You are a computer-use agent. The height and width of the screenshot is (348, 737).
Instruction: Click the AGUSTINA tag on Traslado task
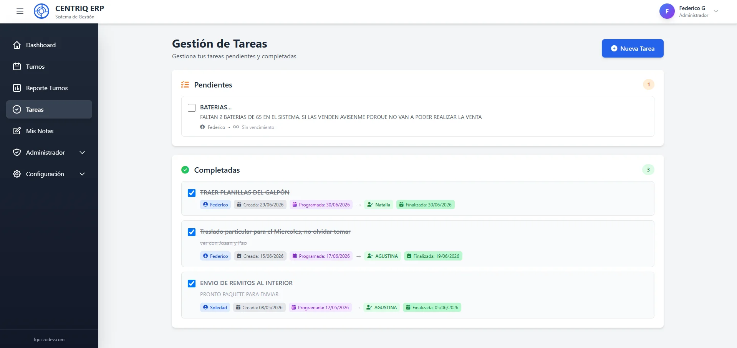(383, 256)
